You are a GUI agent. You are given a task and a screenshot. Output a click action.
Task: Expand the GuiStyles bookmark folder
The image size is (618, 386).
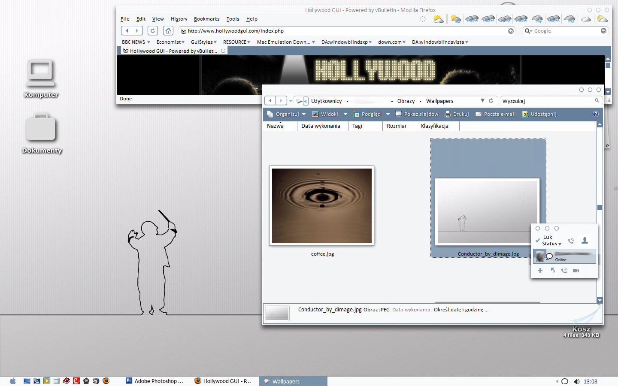[204, 42]
